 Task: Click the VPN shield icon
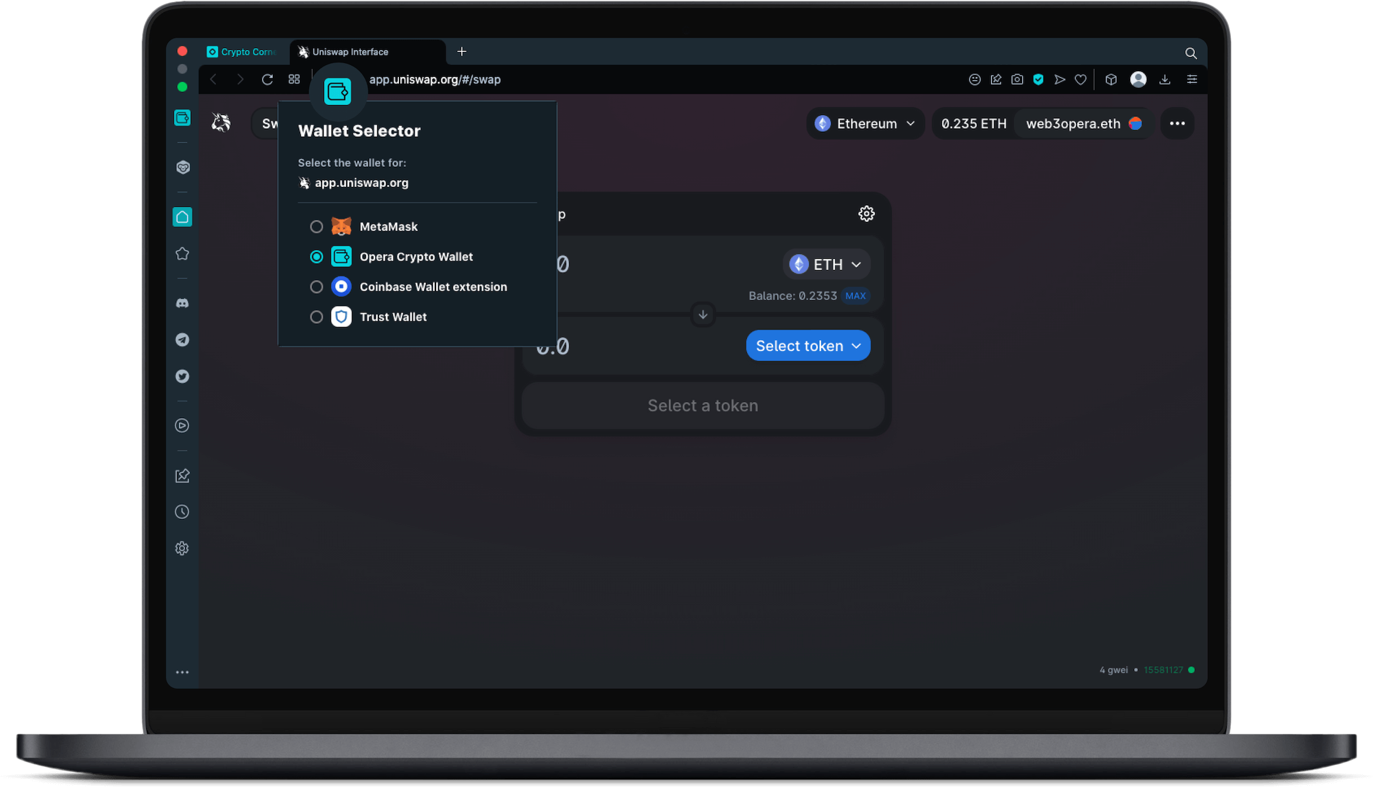coord(1038,79)
